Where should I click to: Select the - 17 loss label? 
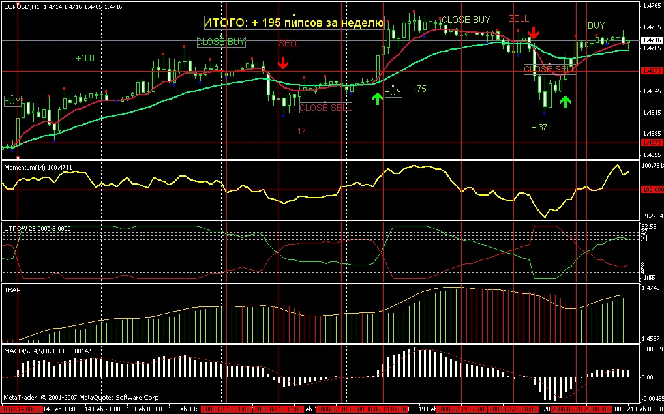click(299, 131)
